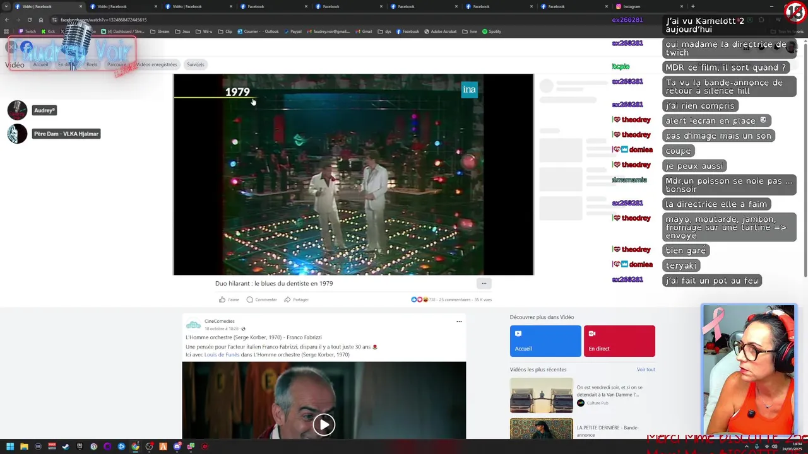This screenshot has width=808, height=454.
Task: Click the Père Dam - VLKA Hjalmar avatar
Action: (x=17, y=134)
